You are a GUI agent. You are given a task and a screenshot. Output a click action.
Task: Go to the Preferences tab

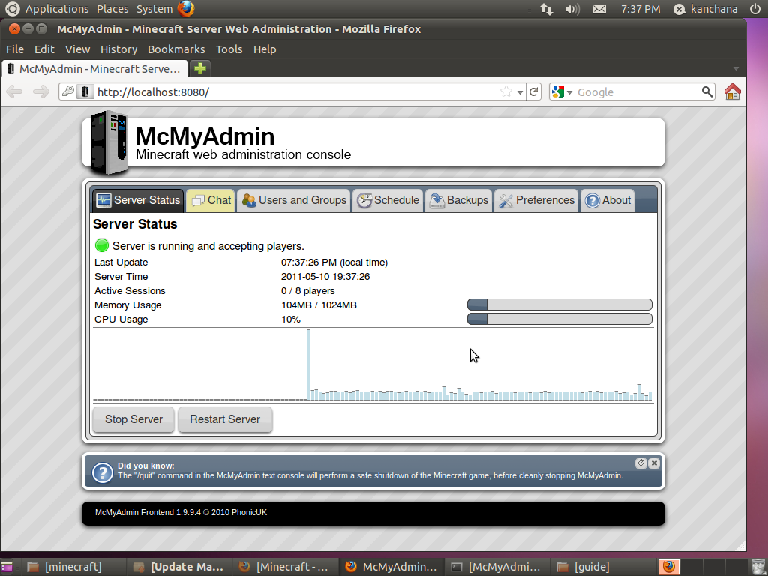pyautogui.click(x=536, y=200)
